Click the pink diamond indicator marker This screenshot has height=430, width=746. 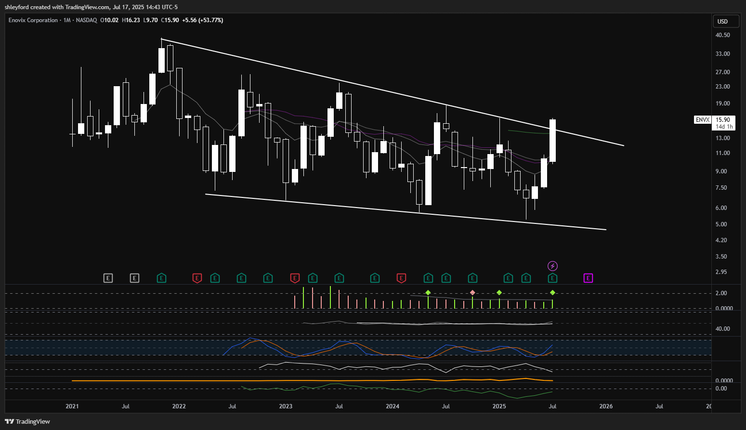tap(472, 293)
